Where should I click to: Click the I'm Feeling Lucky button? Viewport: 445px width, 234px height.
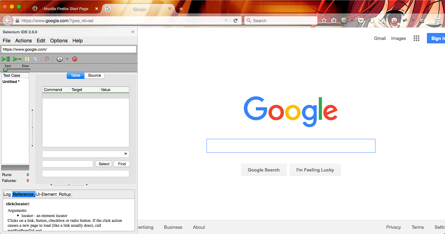tap(315, 170)
